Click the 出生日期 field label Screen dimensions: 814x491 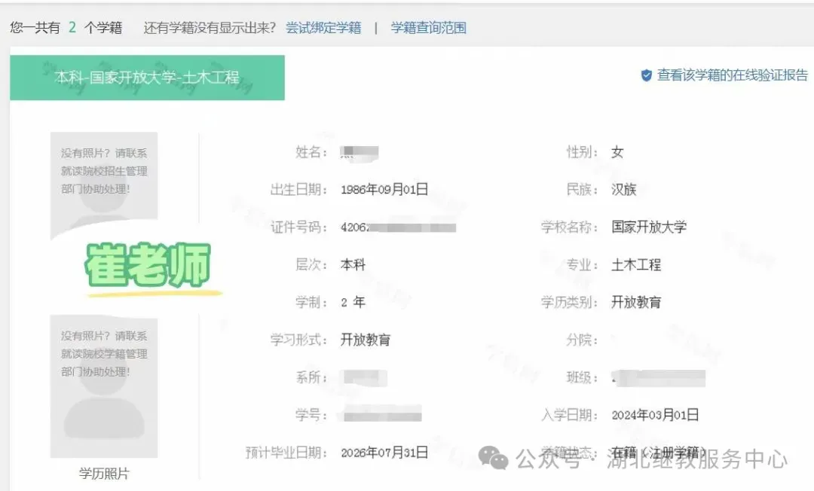tap(299, 189)
